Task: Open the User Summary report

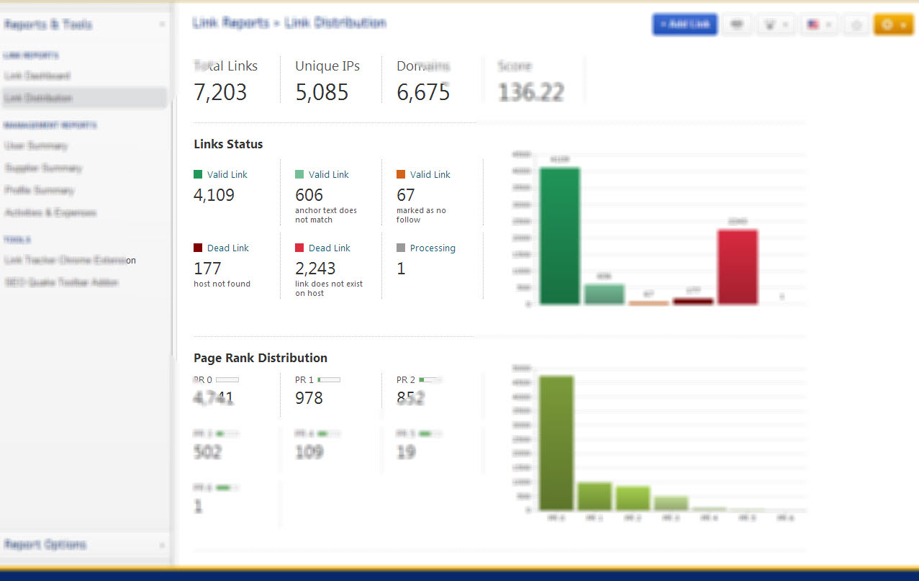Action: 36,145
